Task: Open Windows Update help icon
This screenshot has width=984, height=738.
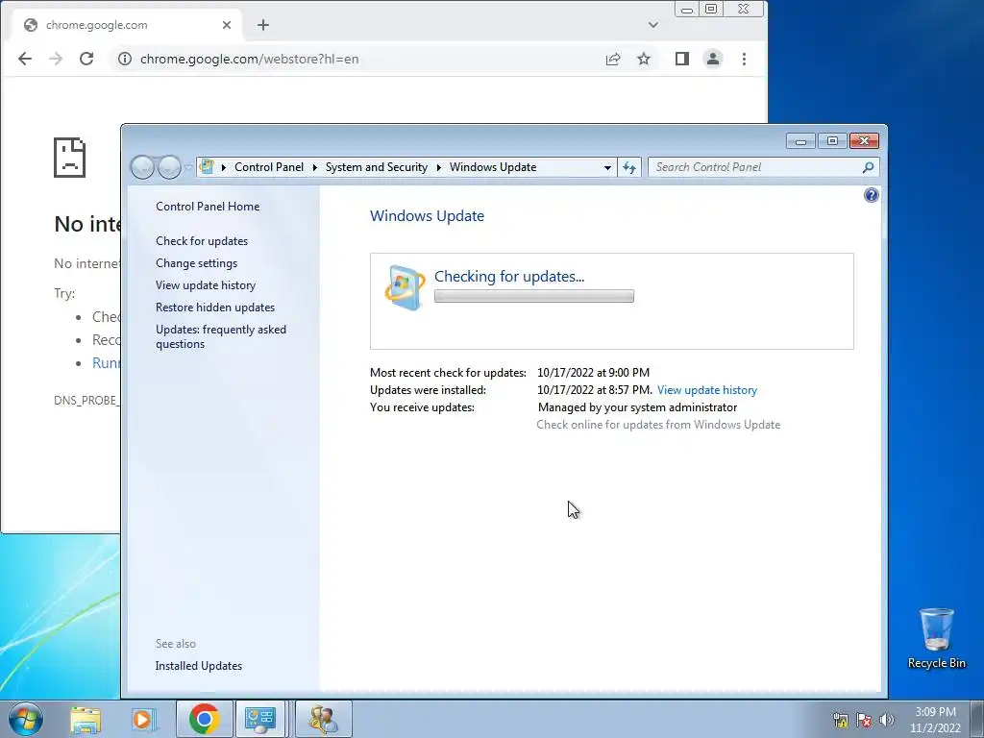Action: click(871, 195)
